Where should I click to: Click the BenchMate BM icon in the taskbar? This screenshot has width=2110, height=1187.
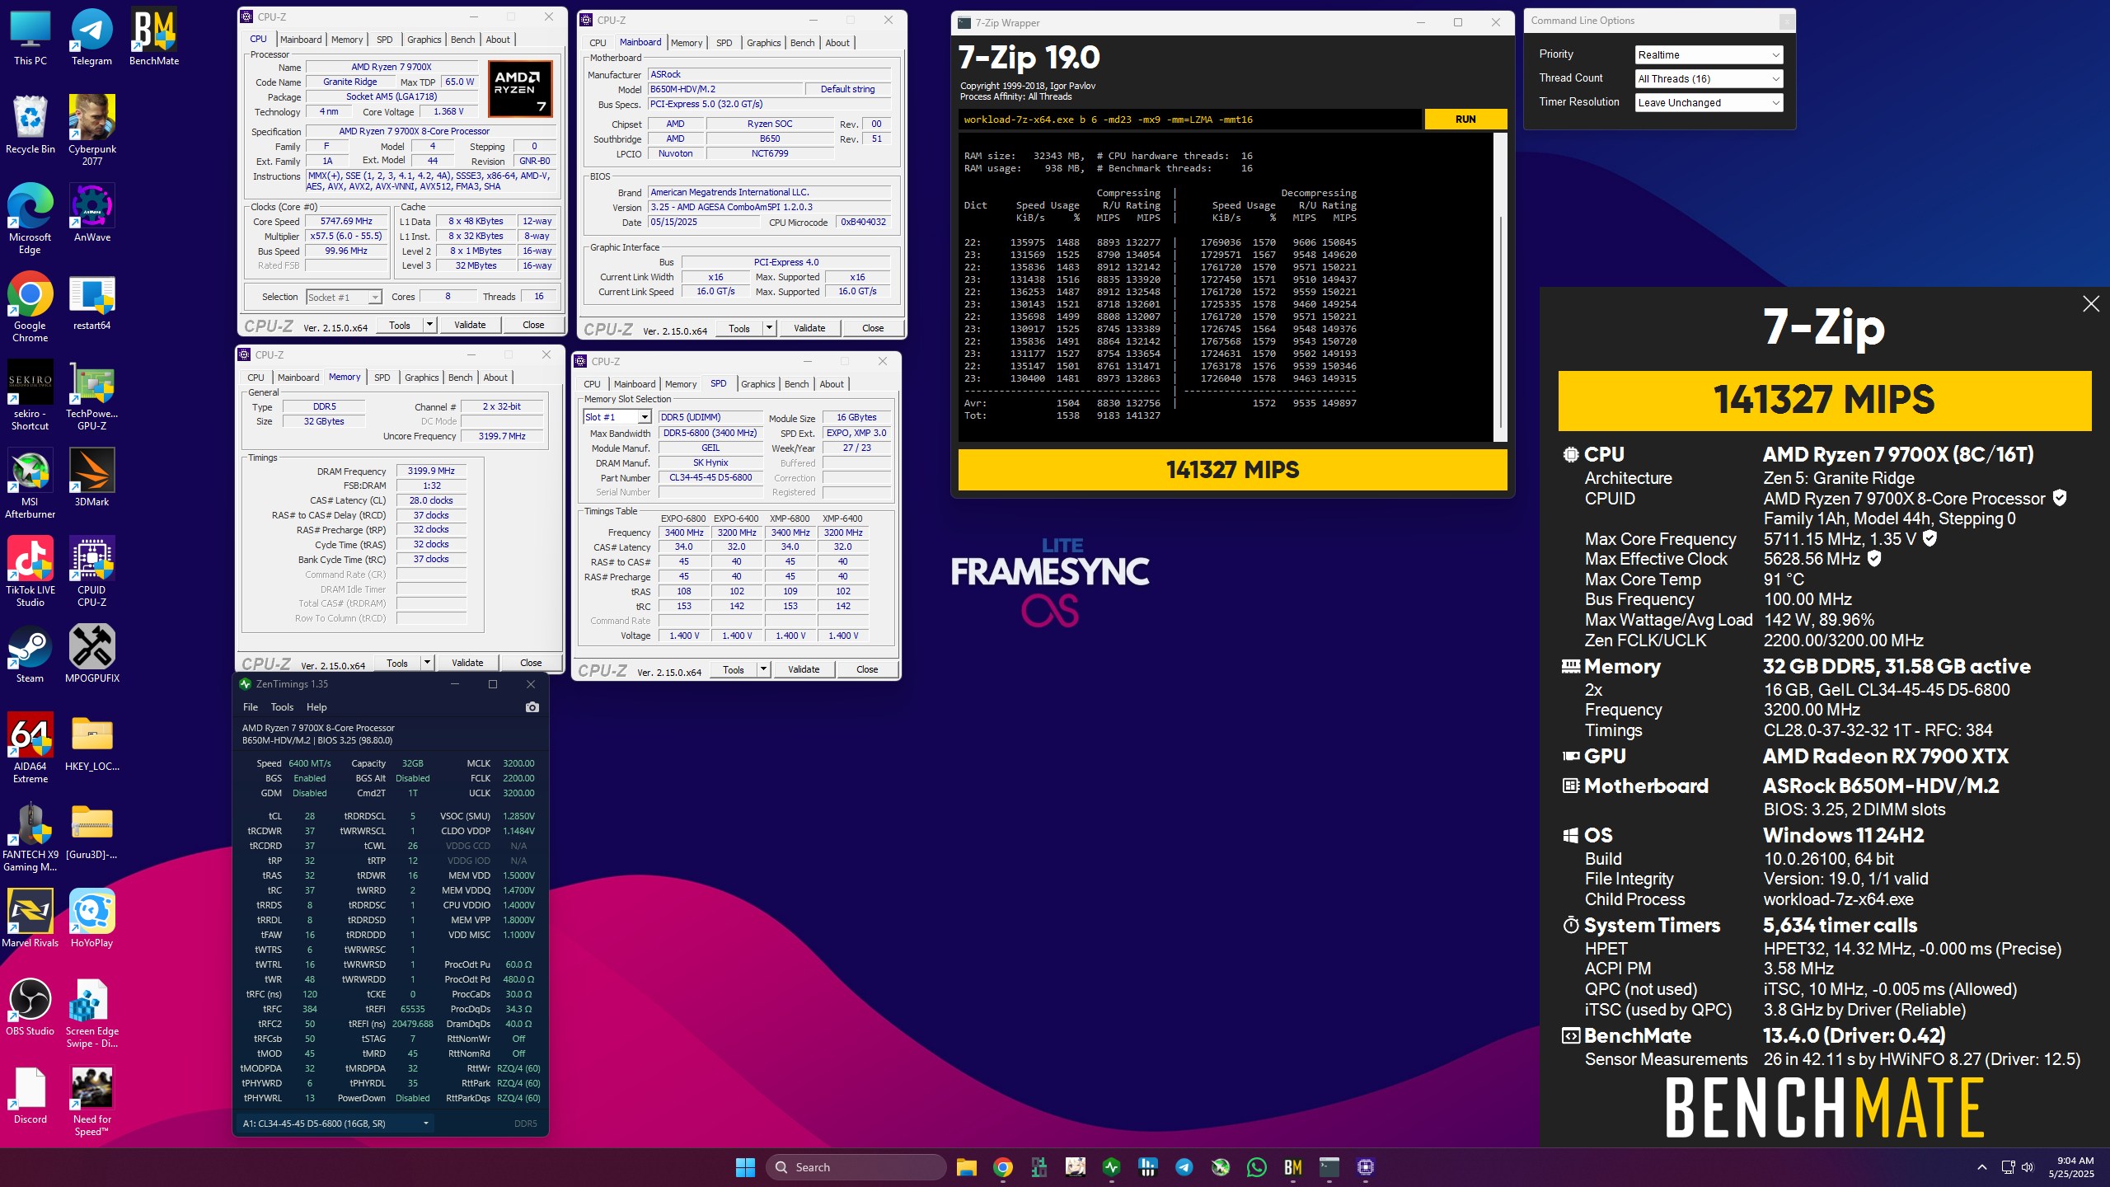1292,1167
